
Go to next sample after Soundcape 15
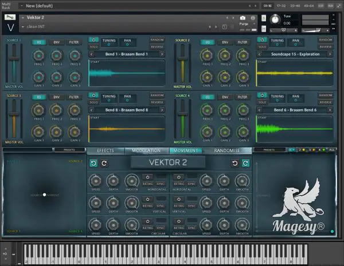pos(330,54)
